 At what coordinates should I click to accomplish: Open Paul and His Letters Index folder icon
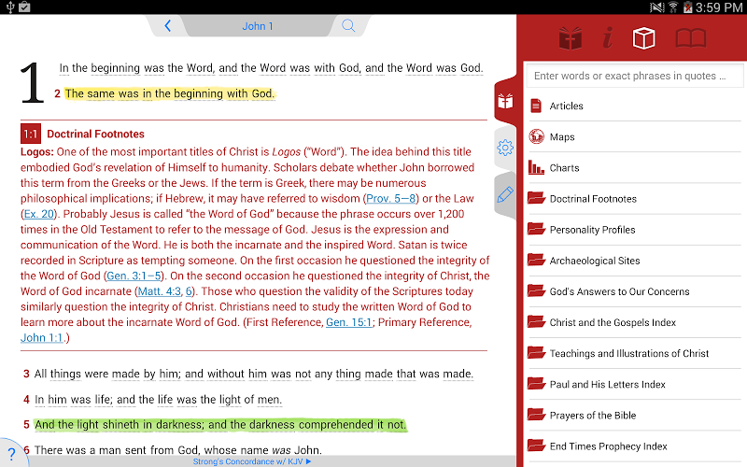click(x=536, y=384)
